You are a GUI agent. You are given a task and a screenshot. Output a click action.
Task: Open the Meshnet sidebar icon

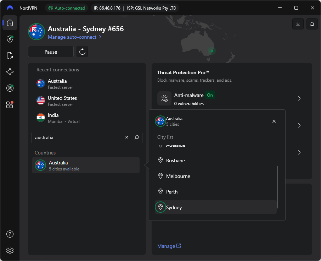click(10, 71)
